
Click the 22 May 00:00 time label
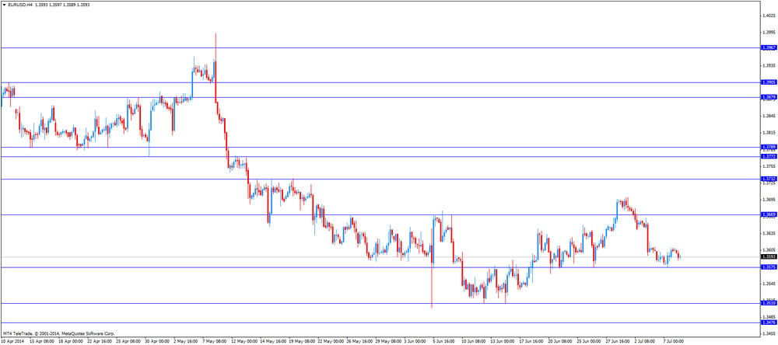[331, 342]
